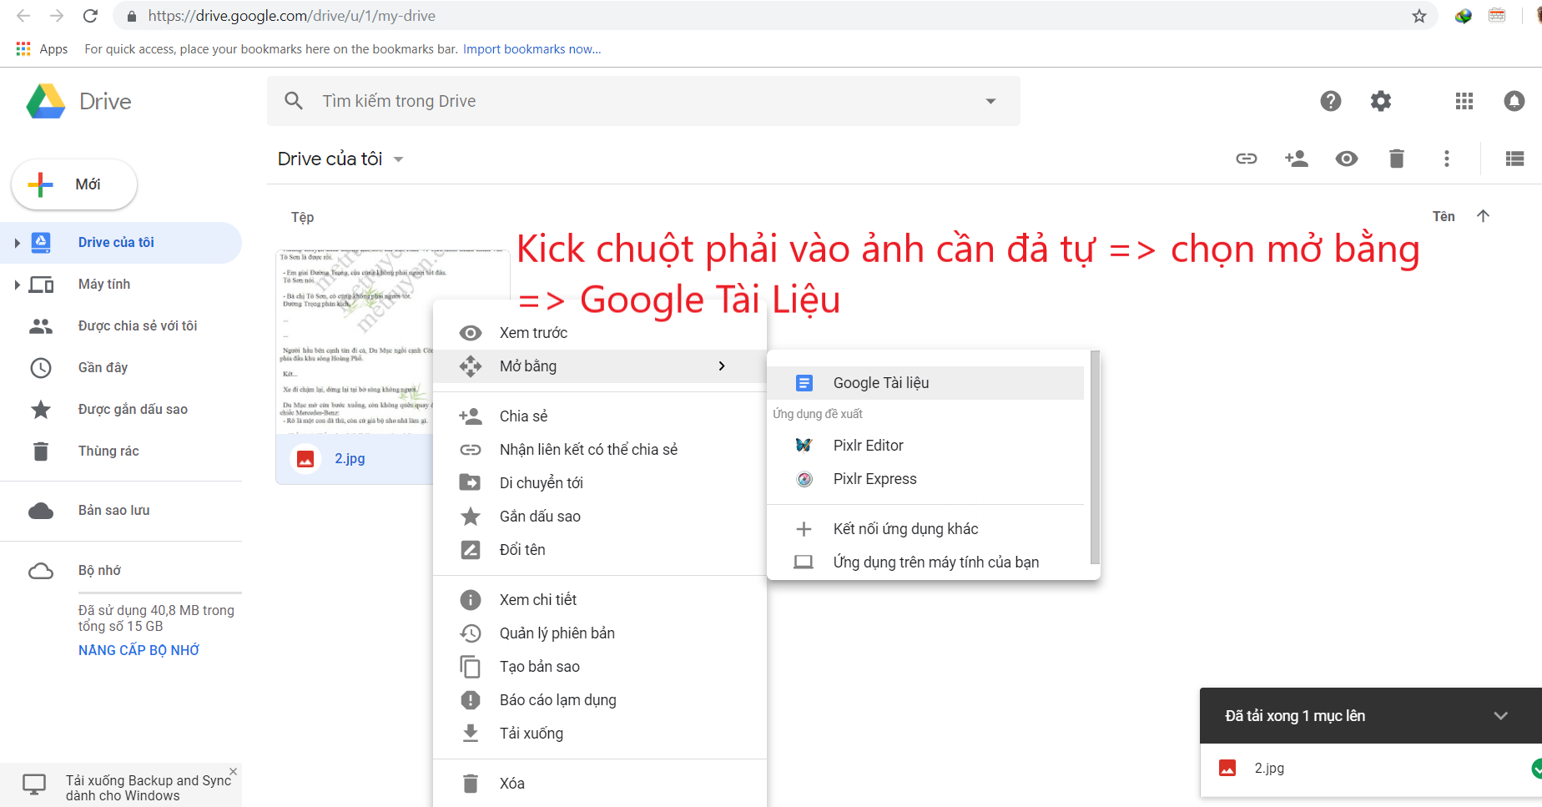
Task: Switch to list view layout
Action: click(x=1514, y=159)
